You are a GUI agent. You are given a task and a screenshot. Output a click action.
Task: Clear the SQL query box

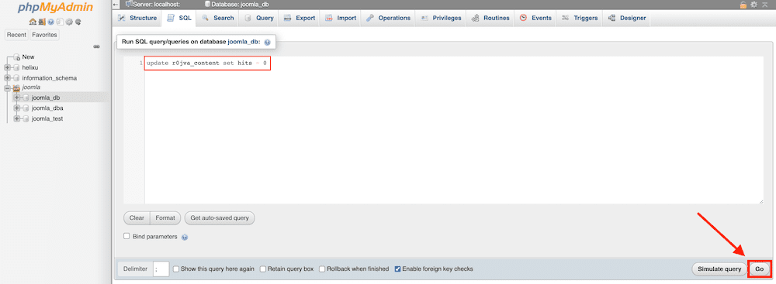[x=137, y=217]
